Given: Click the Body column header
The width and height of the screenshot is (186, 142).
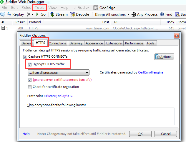Looking at the screenshot, I should (x=168, y=22).
